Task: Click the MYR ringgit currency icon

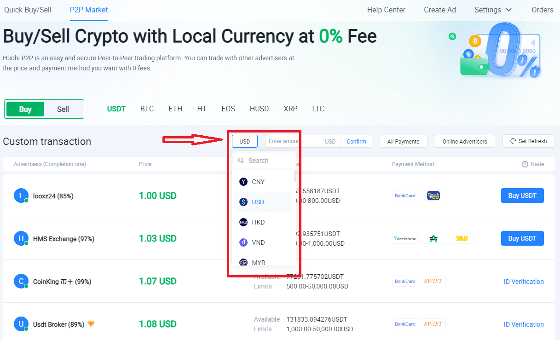Action: [243, 262]
